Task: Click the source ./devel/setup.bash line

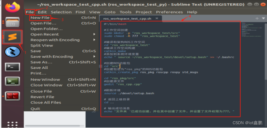Action: coord(129,93)
